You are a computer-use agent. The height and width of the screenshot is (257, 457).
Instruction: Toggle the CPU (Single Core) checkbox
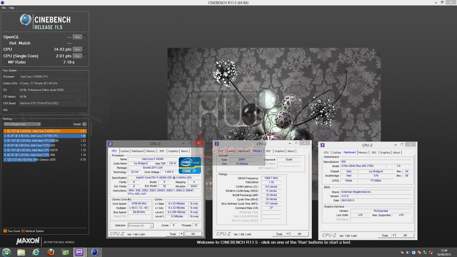click(85, 56)
